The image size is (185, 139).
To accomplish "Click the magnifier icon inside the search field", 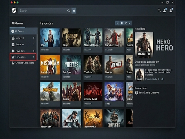I will coord(69,11).
